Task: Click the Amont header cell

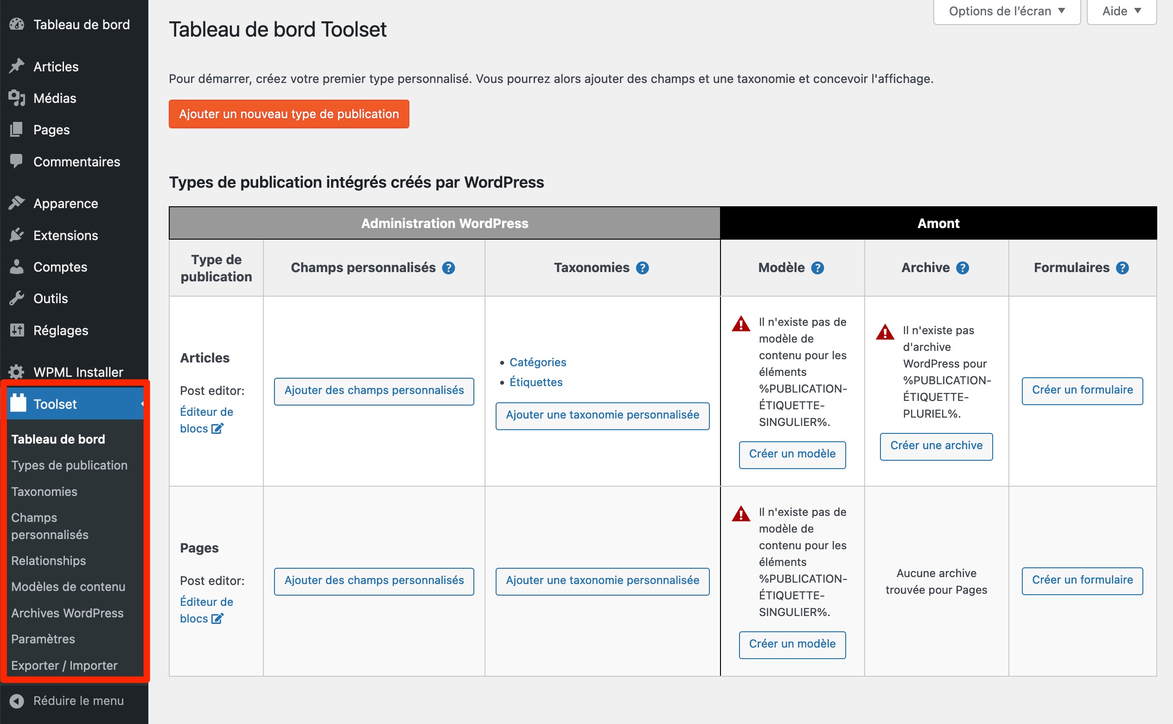Action: pyautogui.click(x=938, y=223)
